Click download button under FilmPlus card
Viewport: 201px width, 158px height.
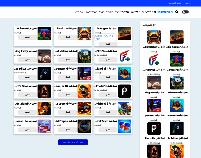(x=108, y=60)
